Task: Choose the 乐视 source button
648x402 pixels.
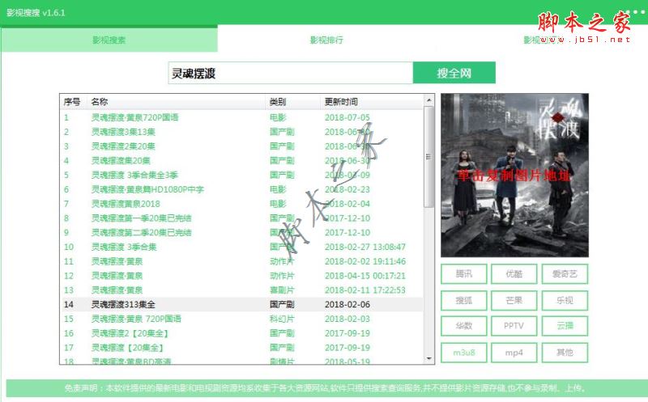Action: 565,300
